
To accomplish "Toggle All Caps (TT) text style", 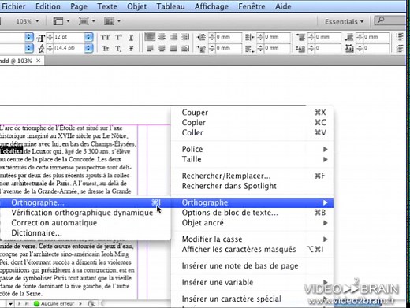I will (x=106, y=38).
